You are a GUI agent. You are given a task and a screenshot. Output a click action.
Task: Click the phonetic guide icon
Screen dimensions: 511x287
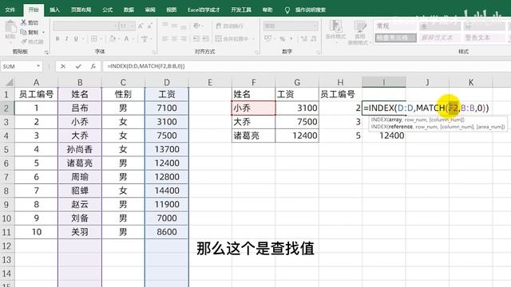coord(145,39)
